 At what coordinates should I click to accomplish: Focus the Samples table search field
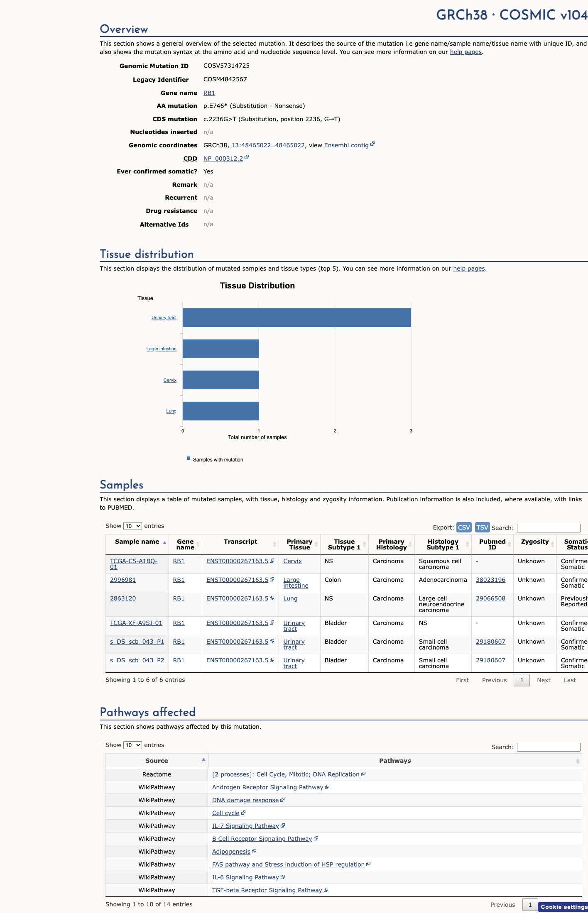tap(548, 528)
